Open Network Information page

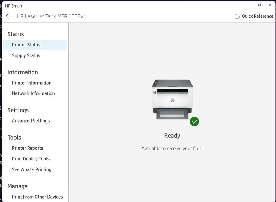coord(33,93)
